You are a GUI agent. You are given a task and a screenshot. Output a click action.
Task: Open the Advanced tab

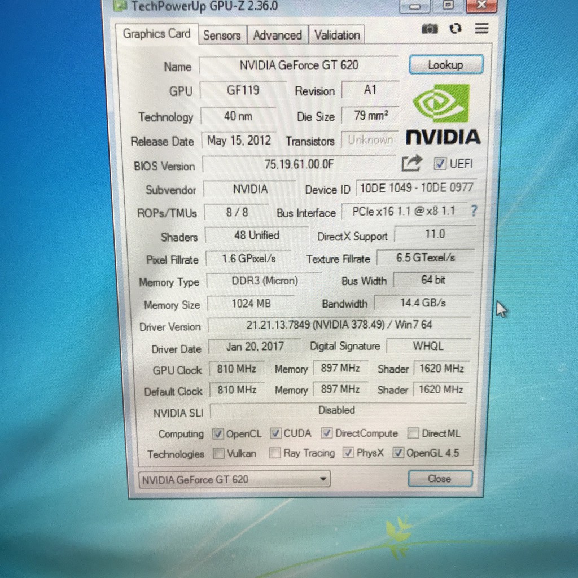click(x=277, y=35)
